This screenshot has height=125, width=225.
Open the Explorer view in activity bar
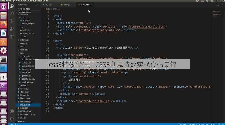tap(12, 6)
